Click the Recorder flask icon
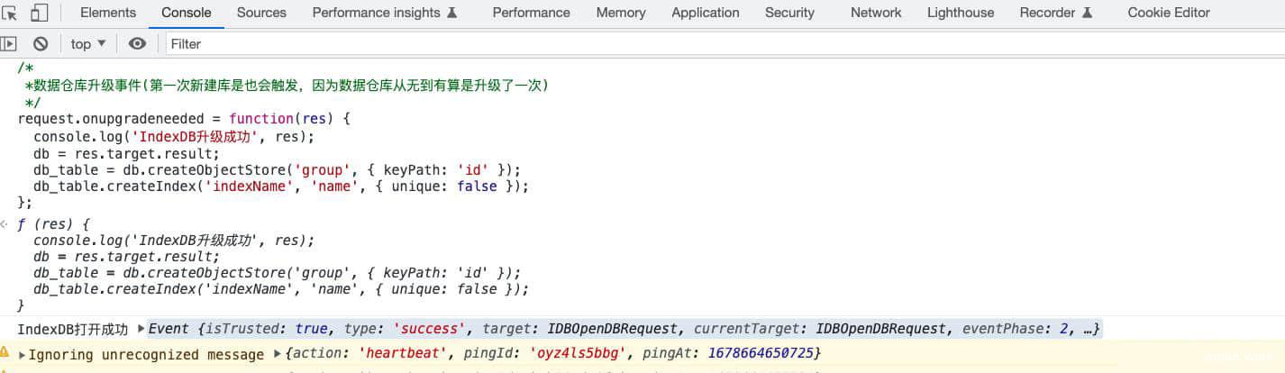 1088,13
